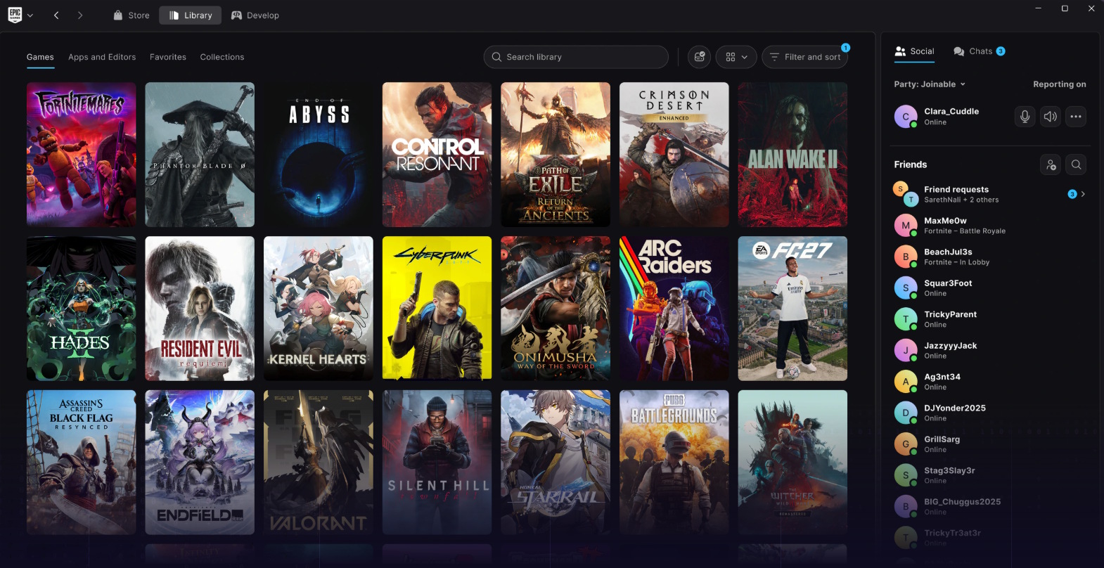The height and width of the screenshot is (568, 1104).
Task: Open Filter and sort options
Action: pos(804,57)
